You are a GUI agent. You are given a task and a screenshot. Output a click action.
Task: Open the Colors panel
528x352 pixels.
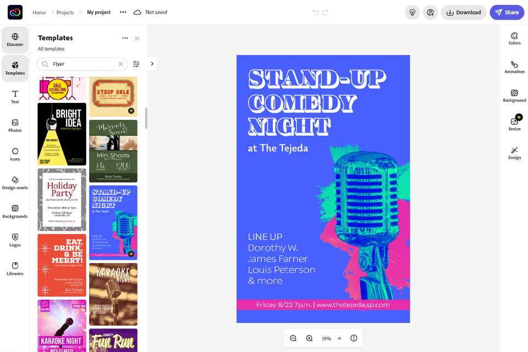click(x=514, y=38)
